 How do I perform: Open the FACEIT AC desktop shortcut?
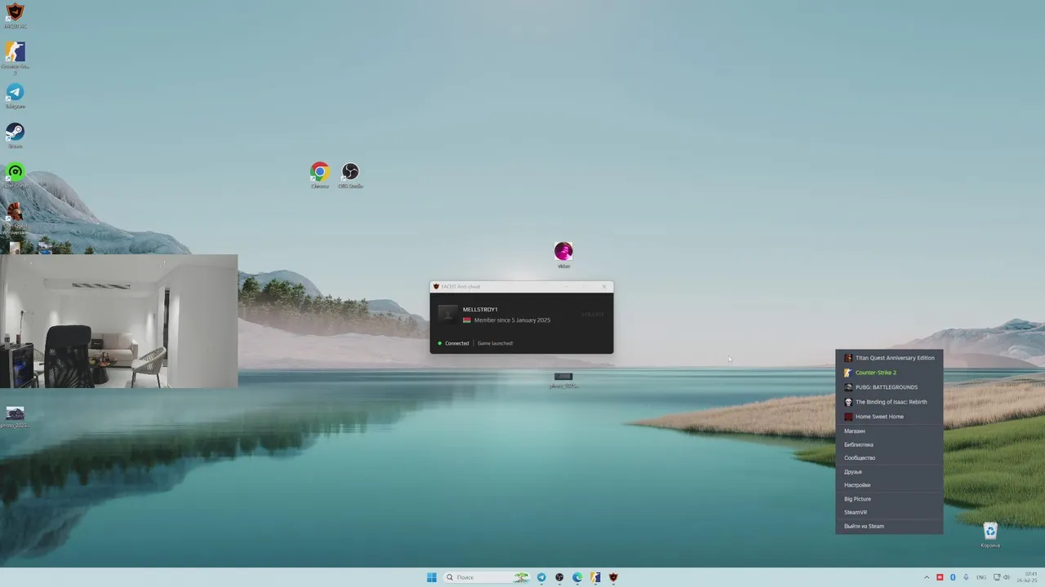point(15,14)
